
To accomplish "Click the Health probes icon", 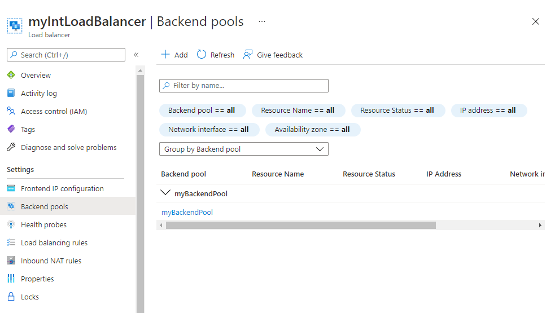I will (x=11, y=224).
